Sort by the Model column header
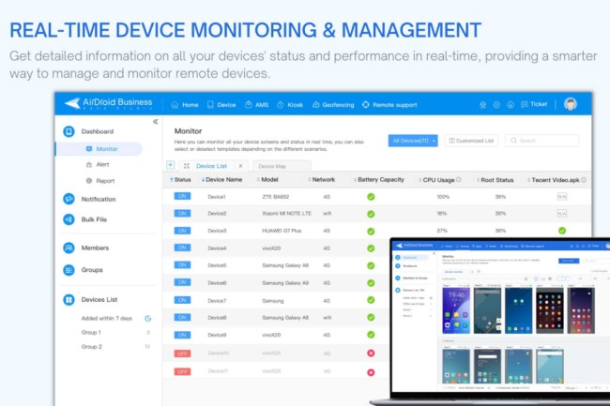610x406 pixels. (267, 180)
